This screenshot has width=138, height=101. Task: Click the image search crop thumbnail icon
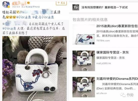[76, 7]
